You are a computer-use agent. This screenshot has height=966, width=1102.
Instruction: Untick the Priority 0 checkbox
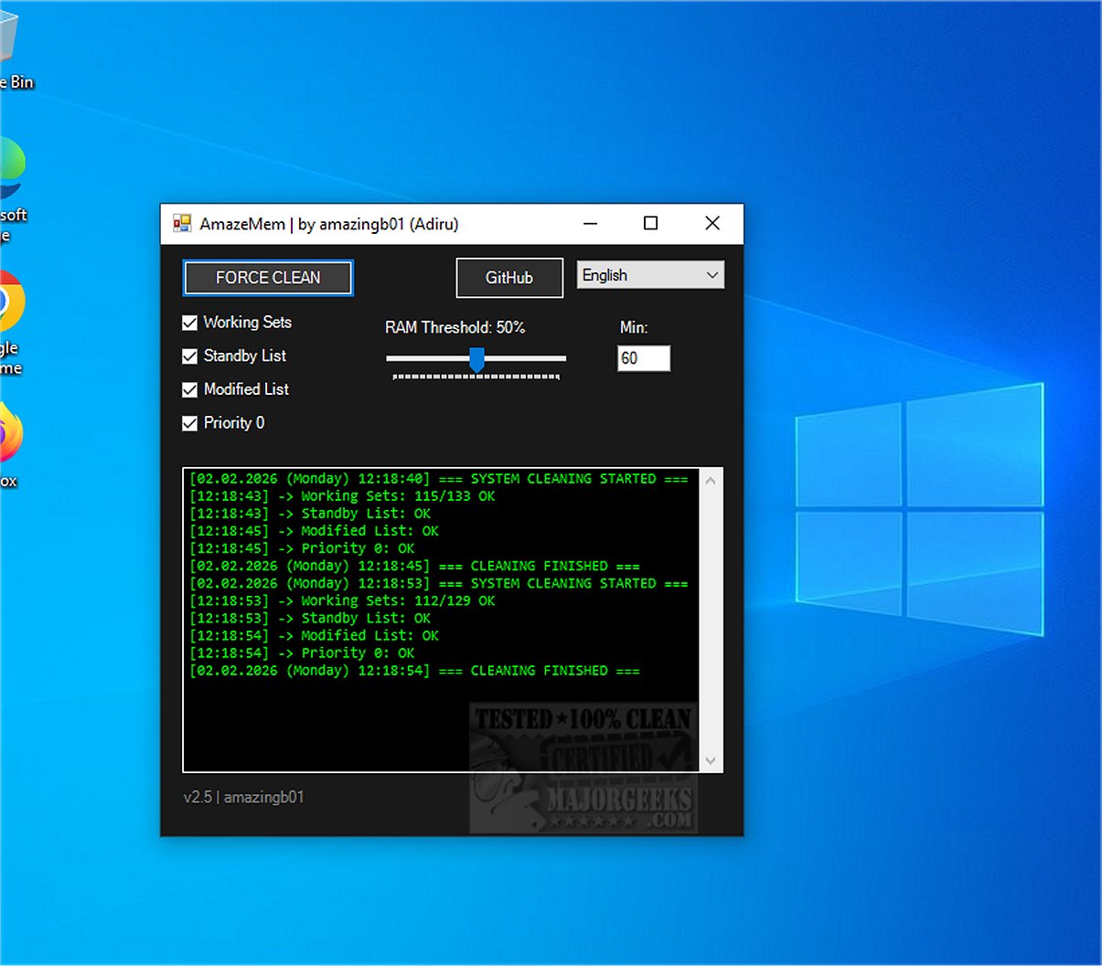pyautogui.click(x=190, y=423)
